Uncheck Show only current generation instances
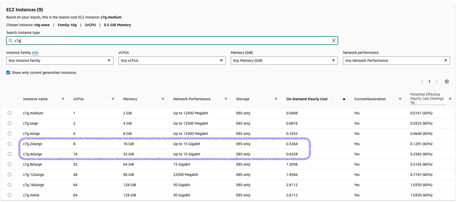The image size is (457, 202). [x=8, y=73]
